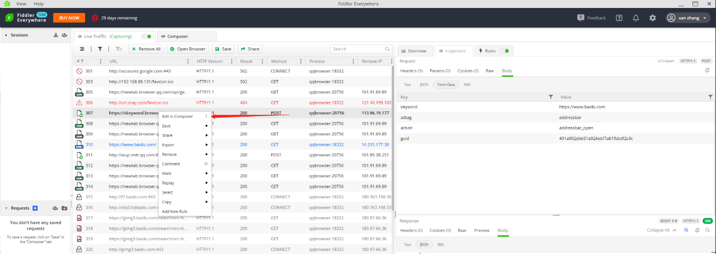Click the image file icon of session 317
This screenshot has height=254, width=716.
(79, 218)
